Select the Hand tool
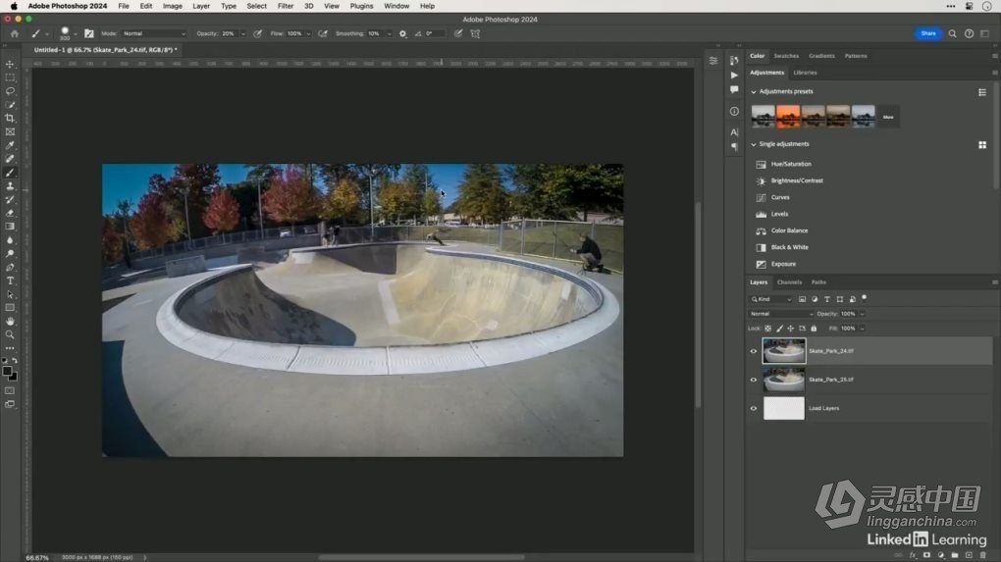This screenshot has width=1001, height=562. pyautogui.click(x=10, y=322)
